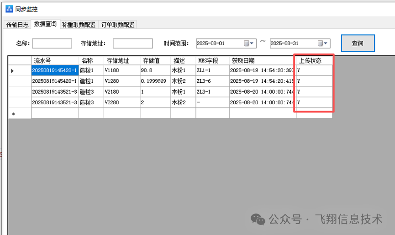Sort by the 描述 column header
This screenshot has height=235, width=395.
point(184,60)
